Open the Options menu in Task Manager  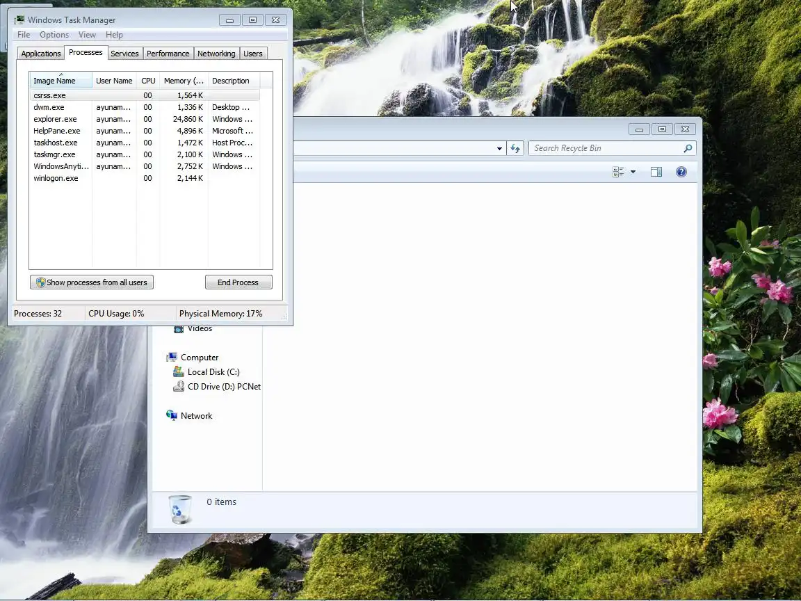pyautogui.click(x=54, y=35)
